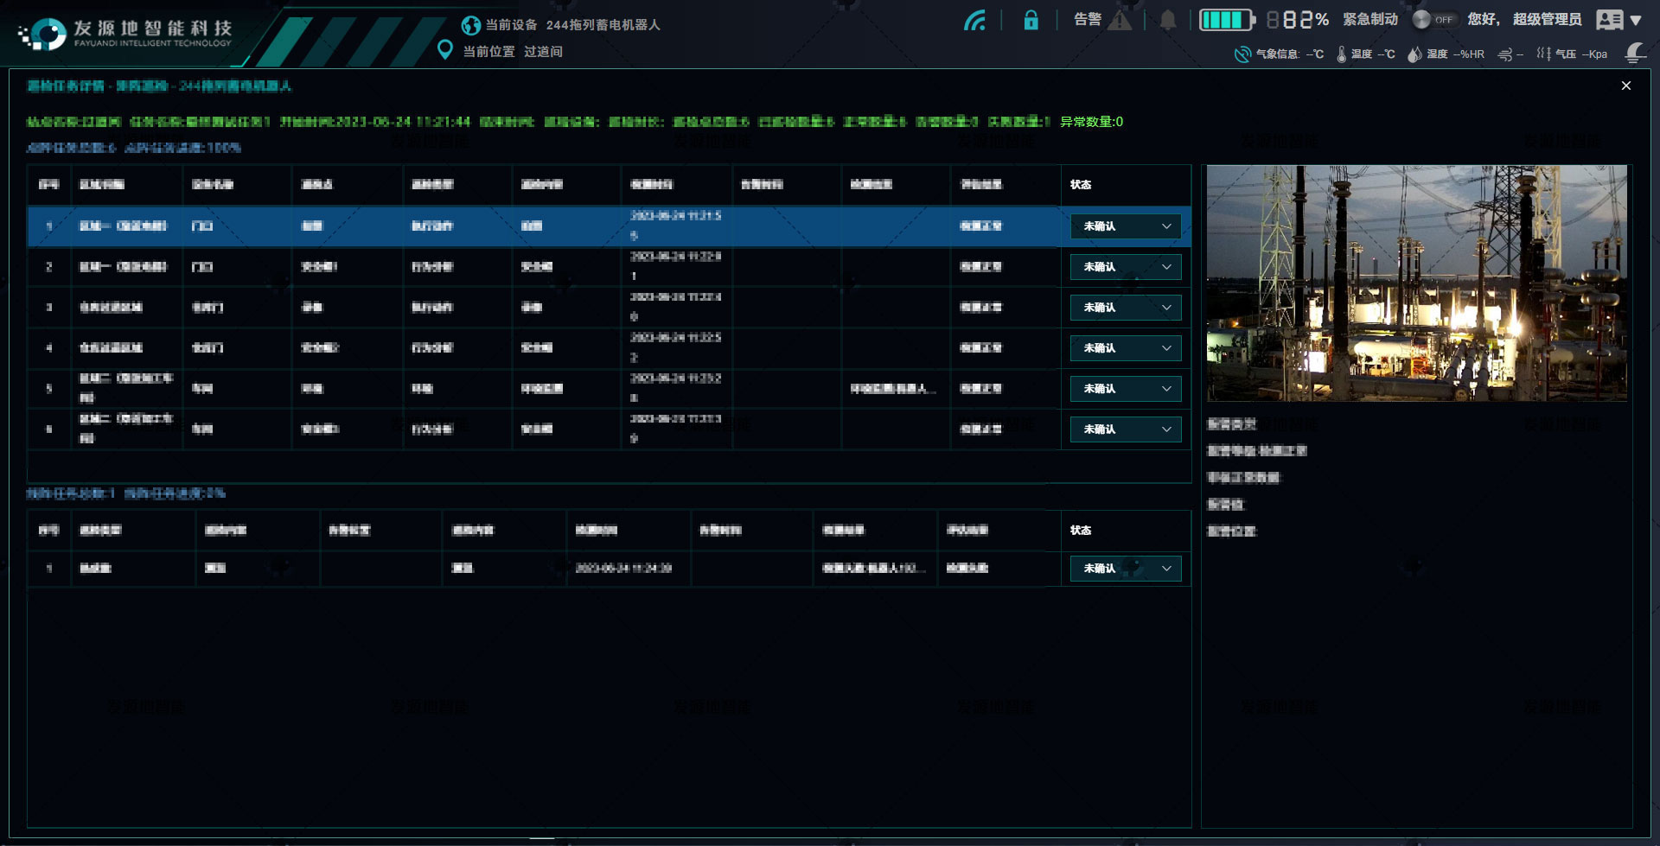Open 未确认 dropdown in the lower table
The height and width of the screenshot is (846, 1660).
(x=1126, y=569)
